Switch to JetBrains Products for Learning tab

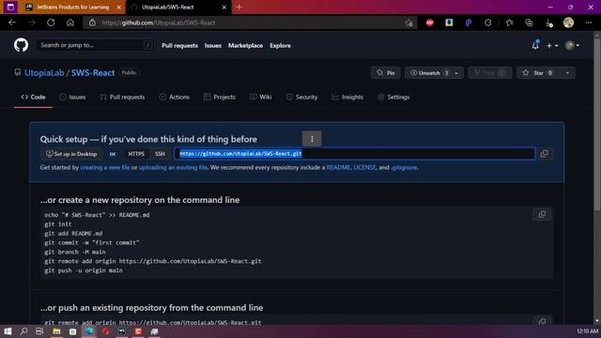[73, 8]
